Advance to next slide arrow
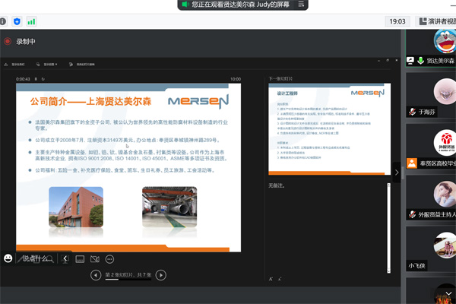Image resolution: width=456 pixels, height=304 pixels. point(161,275)
